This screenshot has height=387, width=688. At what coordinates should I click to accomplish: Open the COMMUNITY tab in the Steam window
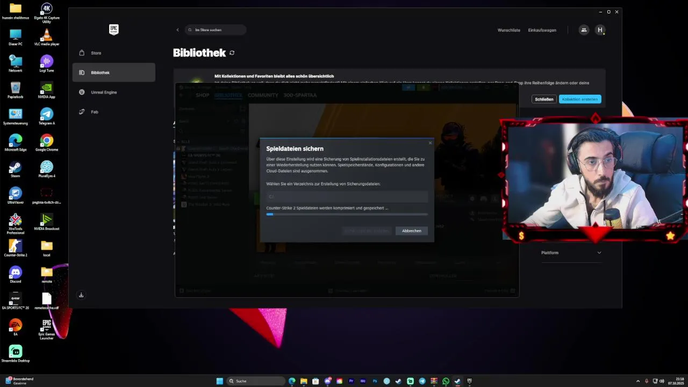point(263,95)
